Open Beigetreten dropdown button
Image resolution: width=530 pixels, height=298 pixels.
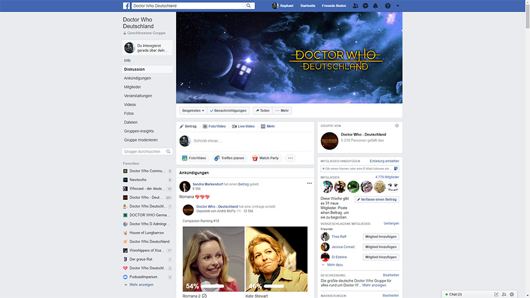[193, 110]
